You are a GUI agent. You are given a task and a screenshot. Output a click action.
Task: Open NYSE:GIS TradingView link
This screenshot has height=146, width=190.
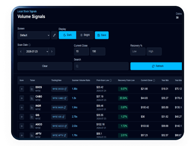pyautogui.click(x=58, y=117)
